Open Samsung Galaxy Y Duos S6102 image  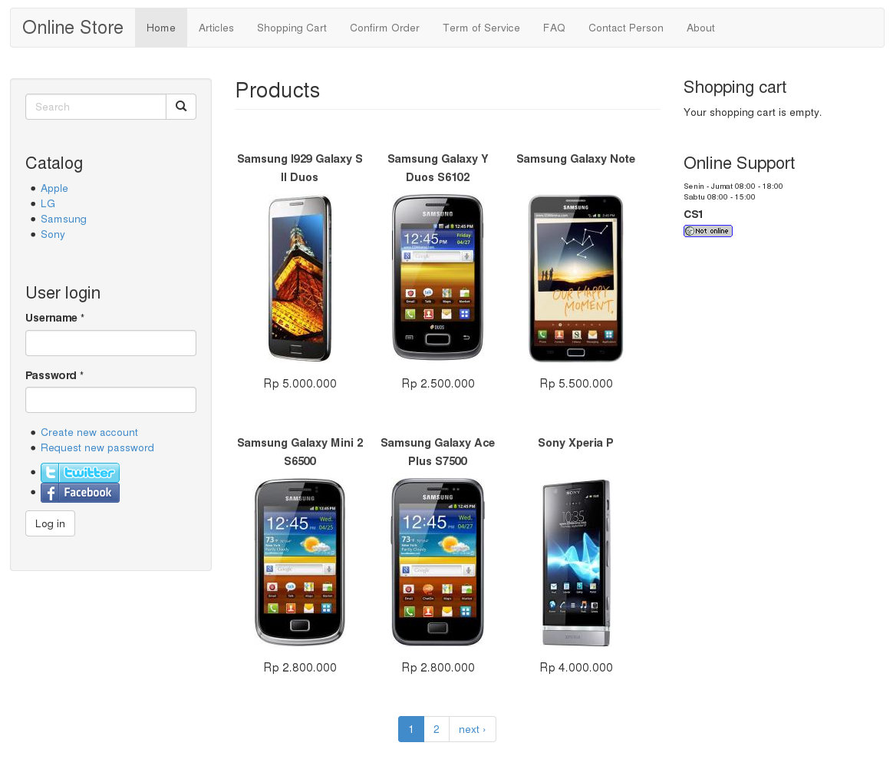[x=437, y=279]
